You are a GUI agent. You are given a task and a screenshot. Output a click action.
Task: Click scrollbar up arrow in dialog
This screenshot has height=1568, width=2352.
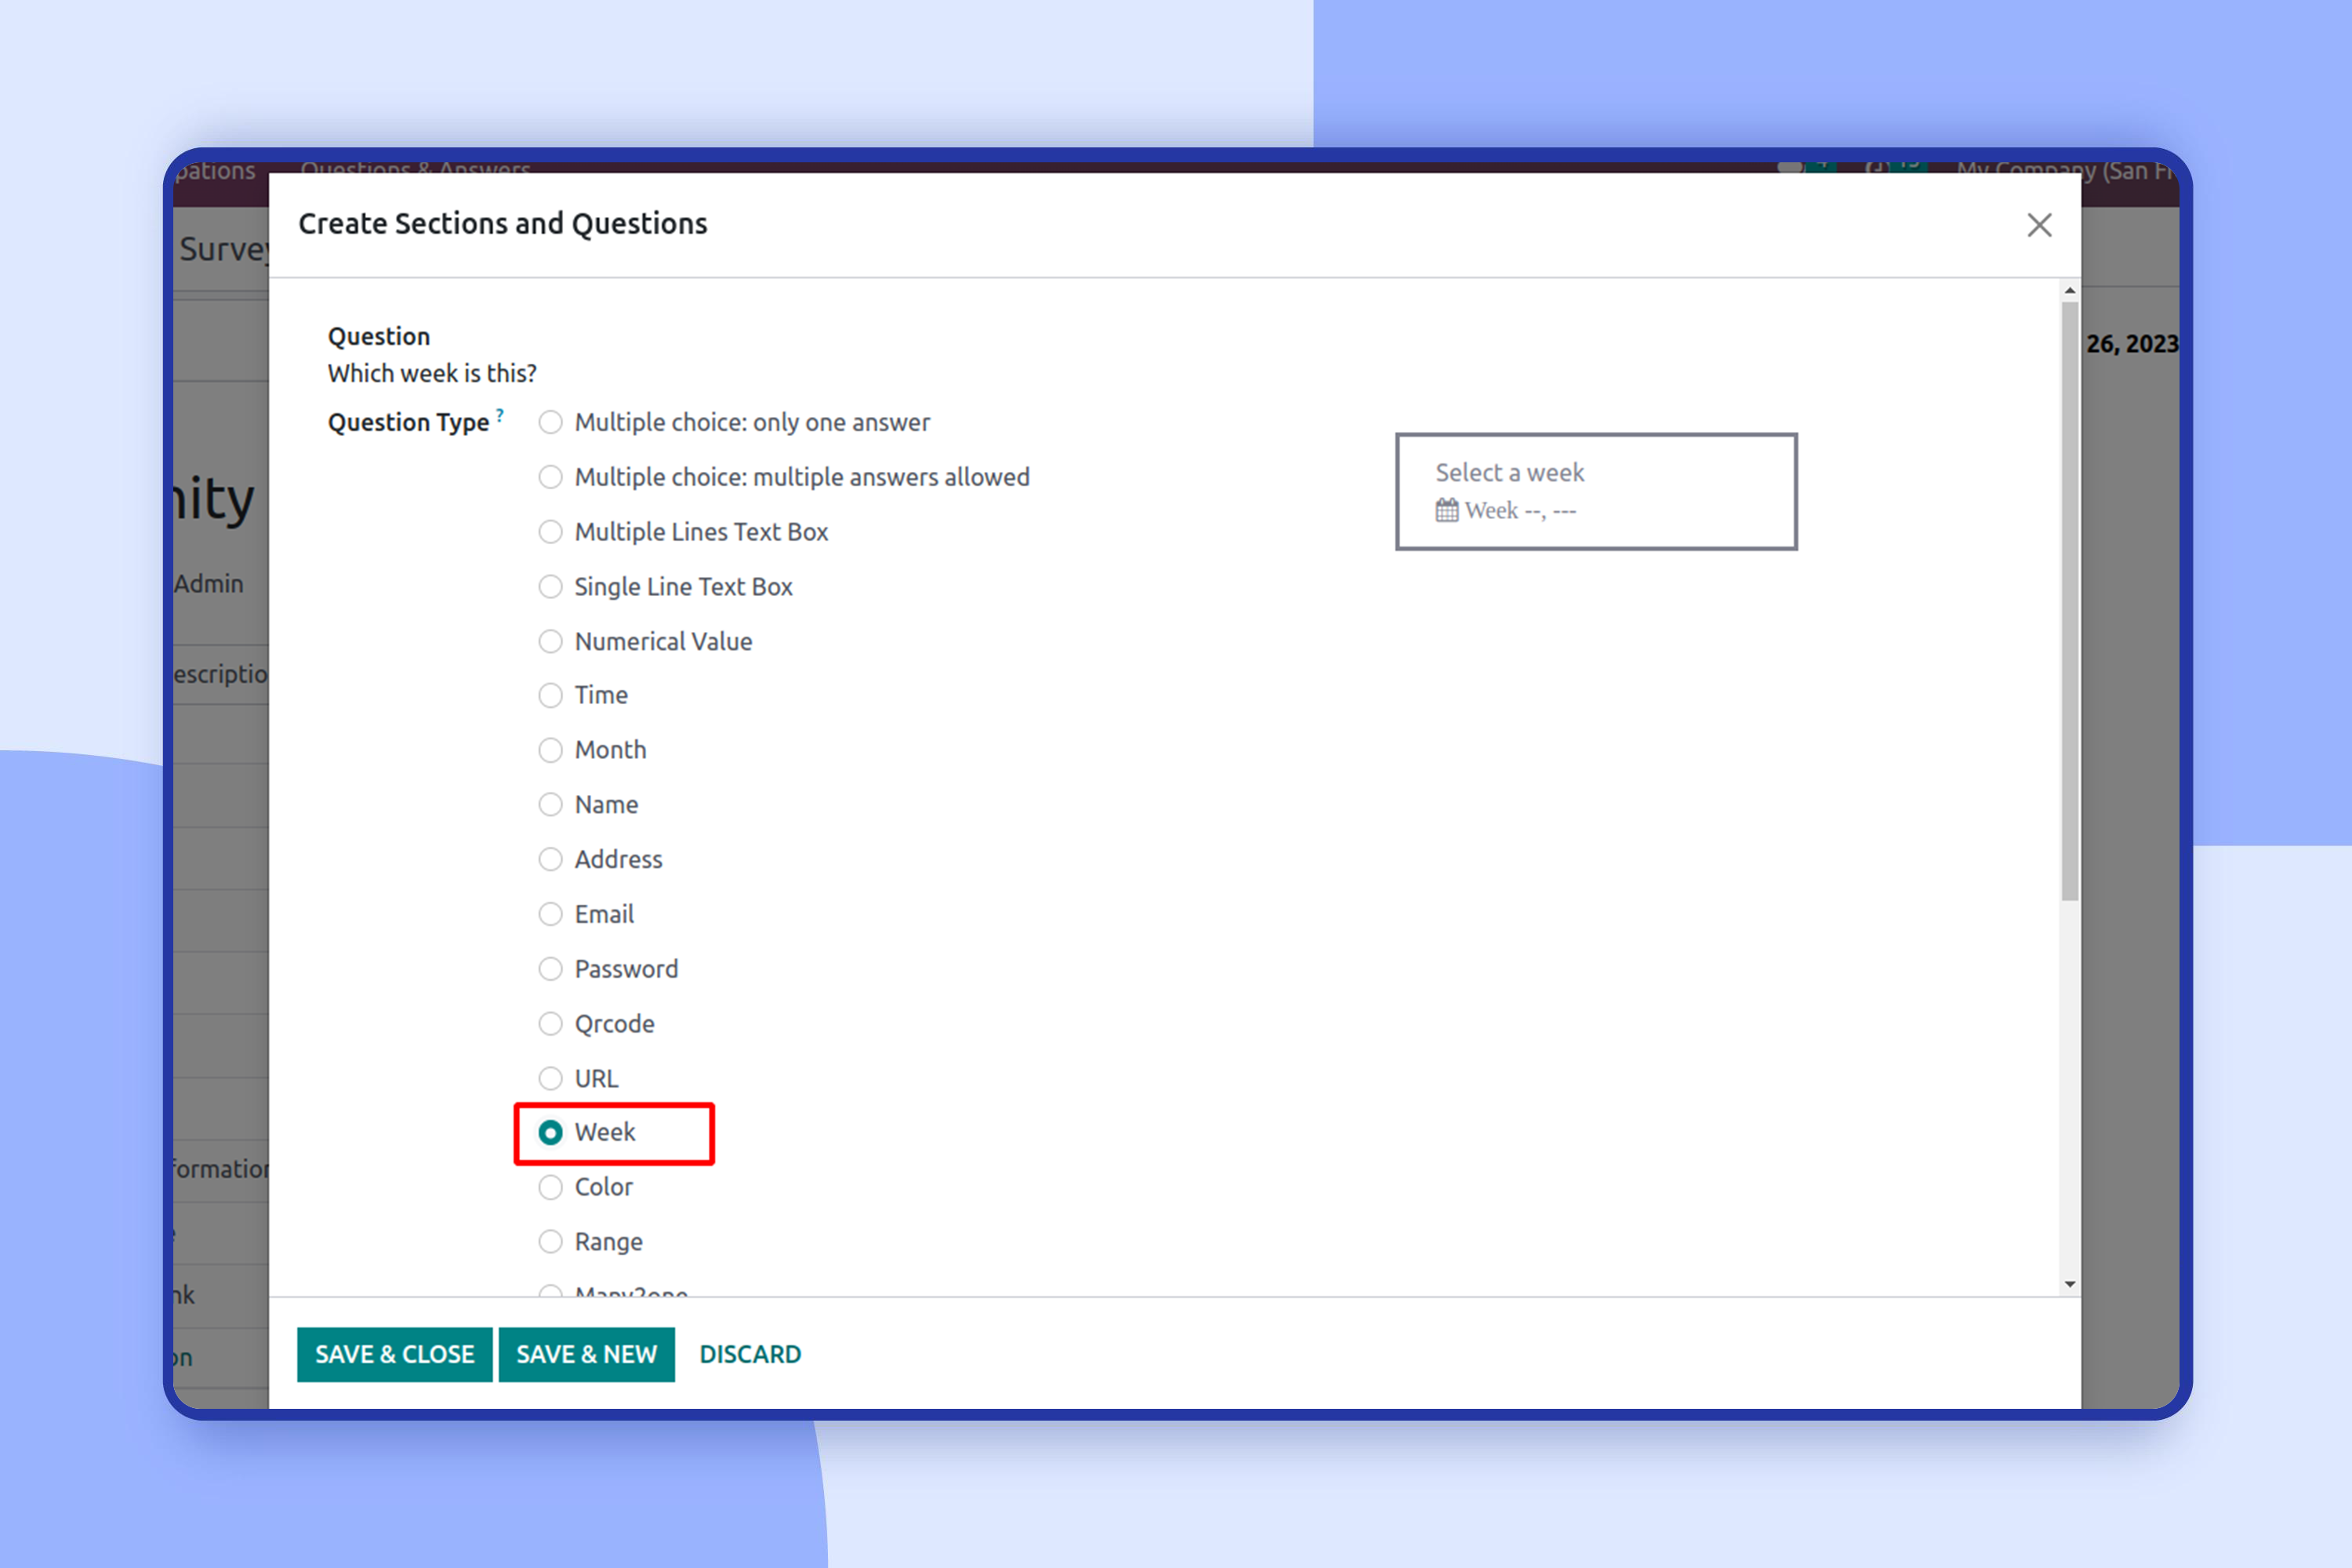2069,291
